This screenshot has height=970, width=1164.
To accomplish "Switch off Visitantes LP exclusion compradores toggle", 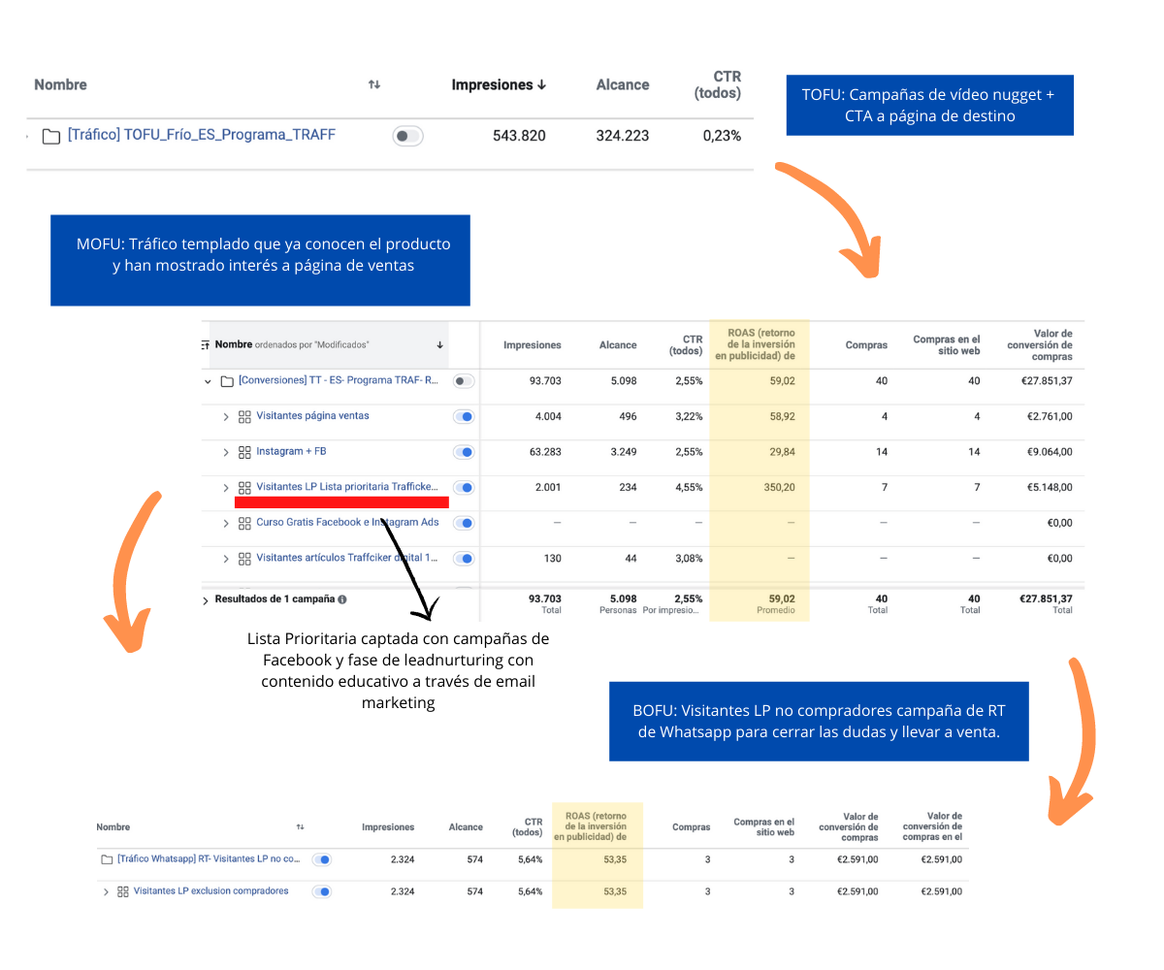I will [322, 891].
